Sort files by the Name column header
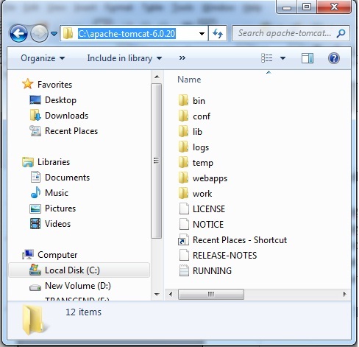Viewport: 359px width, 347px height. click(189, 80)
